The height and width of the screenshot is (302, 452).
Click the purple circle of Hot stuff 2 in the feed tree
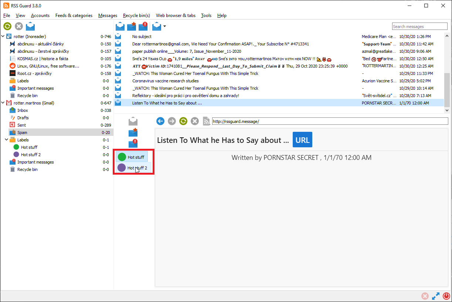click(x=16, y=155)
